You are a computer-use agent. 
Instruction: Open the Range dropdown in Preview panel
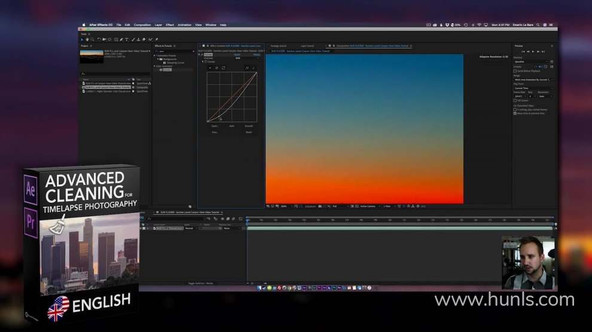tap(532, 79)
